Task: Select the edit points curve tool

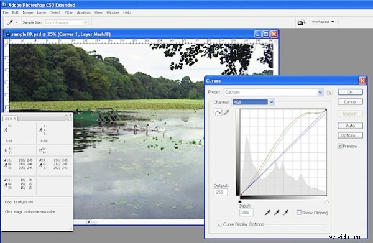Action: (x=218, y=112)
